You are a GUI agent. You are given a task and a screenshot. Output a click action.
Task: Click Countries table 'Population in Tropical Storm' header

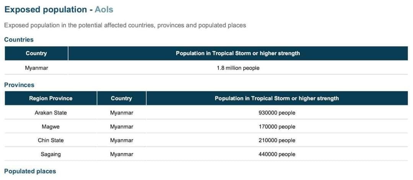pos(238,54)
